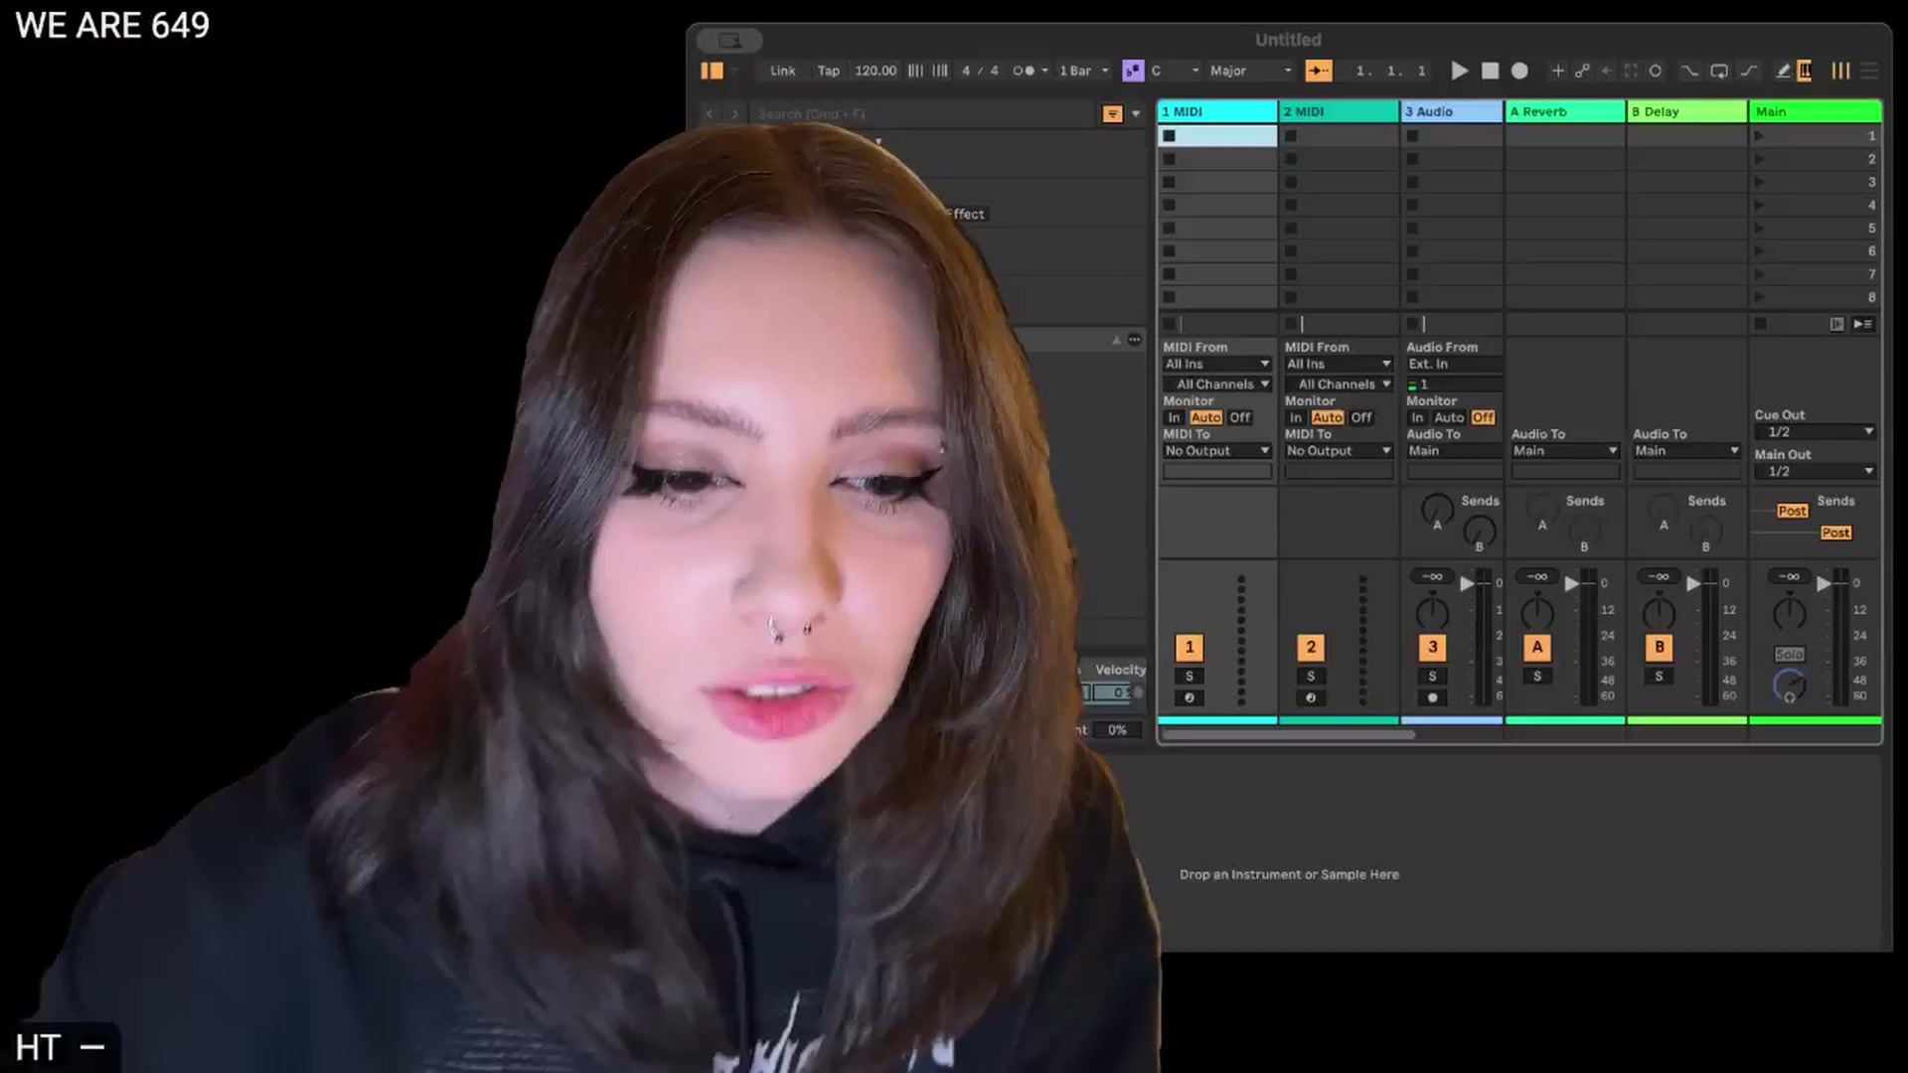Viewport: 1908px width, 1073px height.
Task: Toggle the computer MIDI keyboard icon
Action: coord(1805,71)
